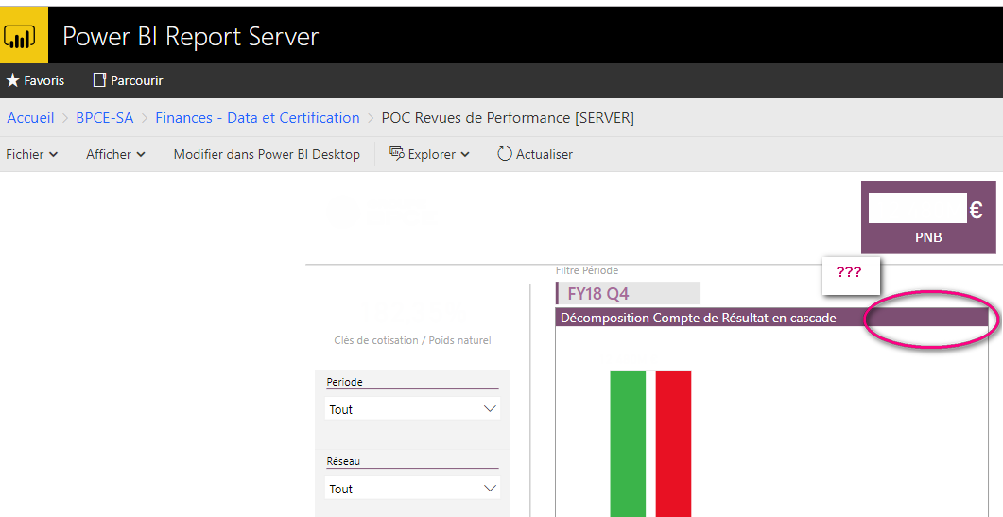The height and width of the screenshot is (517, 1003).
Task: Click the Actualiser refresh icon
Action: coord(505,154)
